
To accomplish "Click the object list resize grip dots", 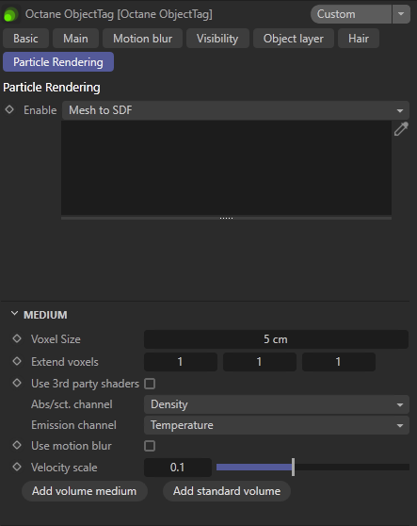I will [x=226, y=218].
